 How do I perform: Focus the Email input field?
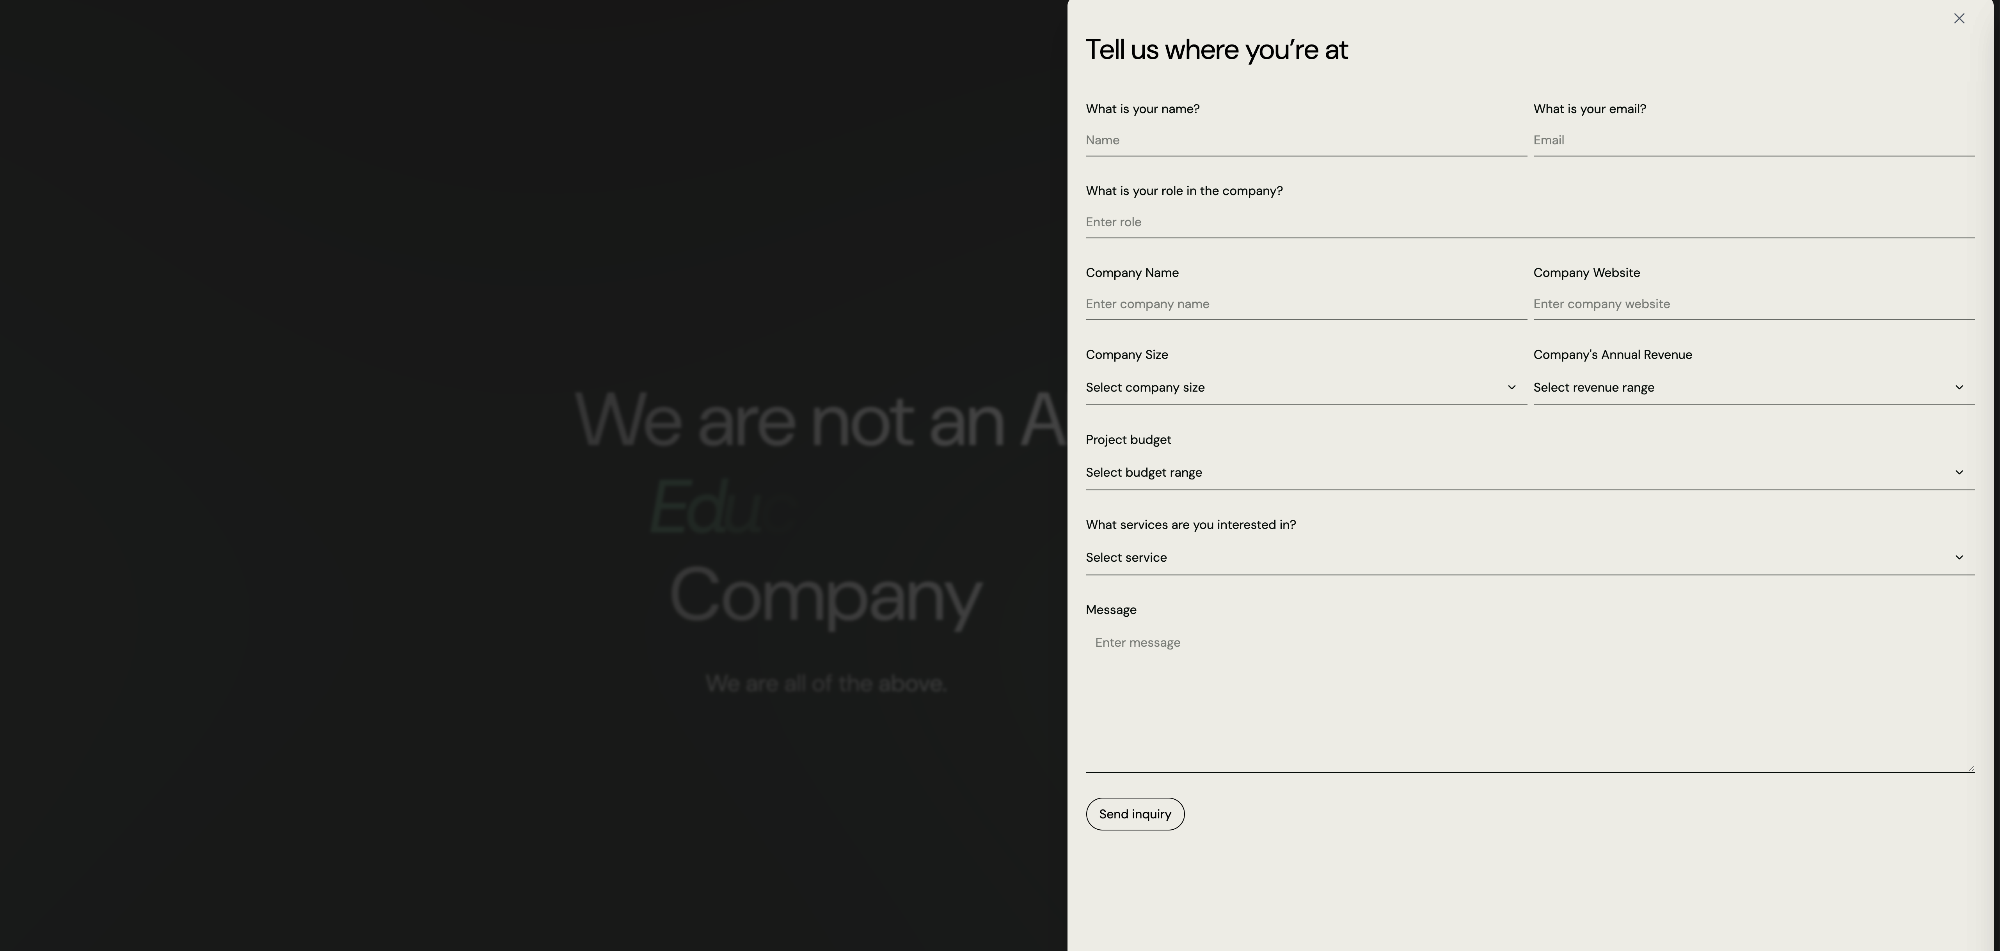[x=1753, y=140]
